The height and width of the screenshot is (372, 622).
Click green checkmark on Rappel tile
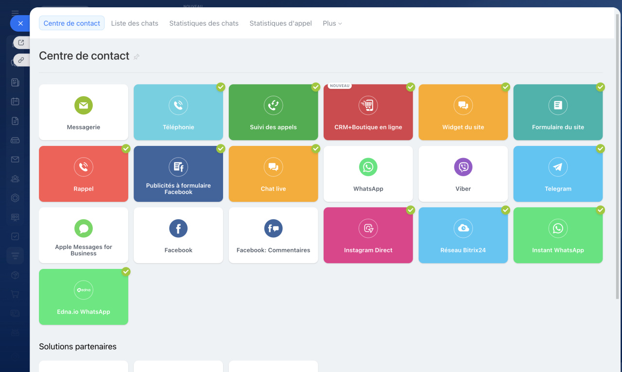[126, 148]
